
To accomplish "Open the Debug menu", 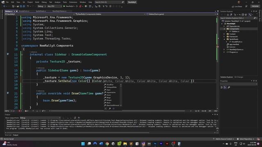I will (44, 2).
